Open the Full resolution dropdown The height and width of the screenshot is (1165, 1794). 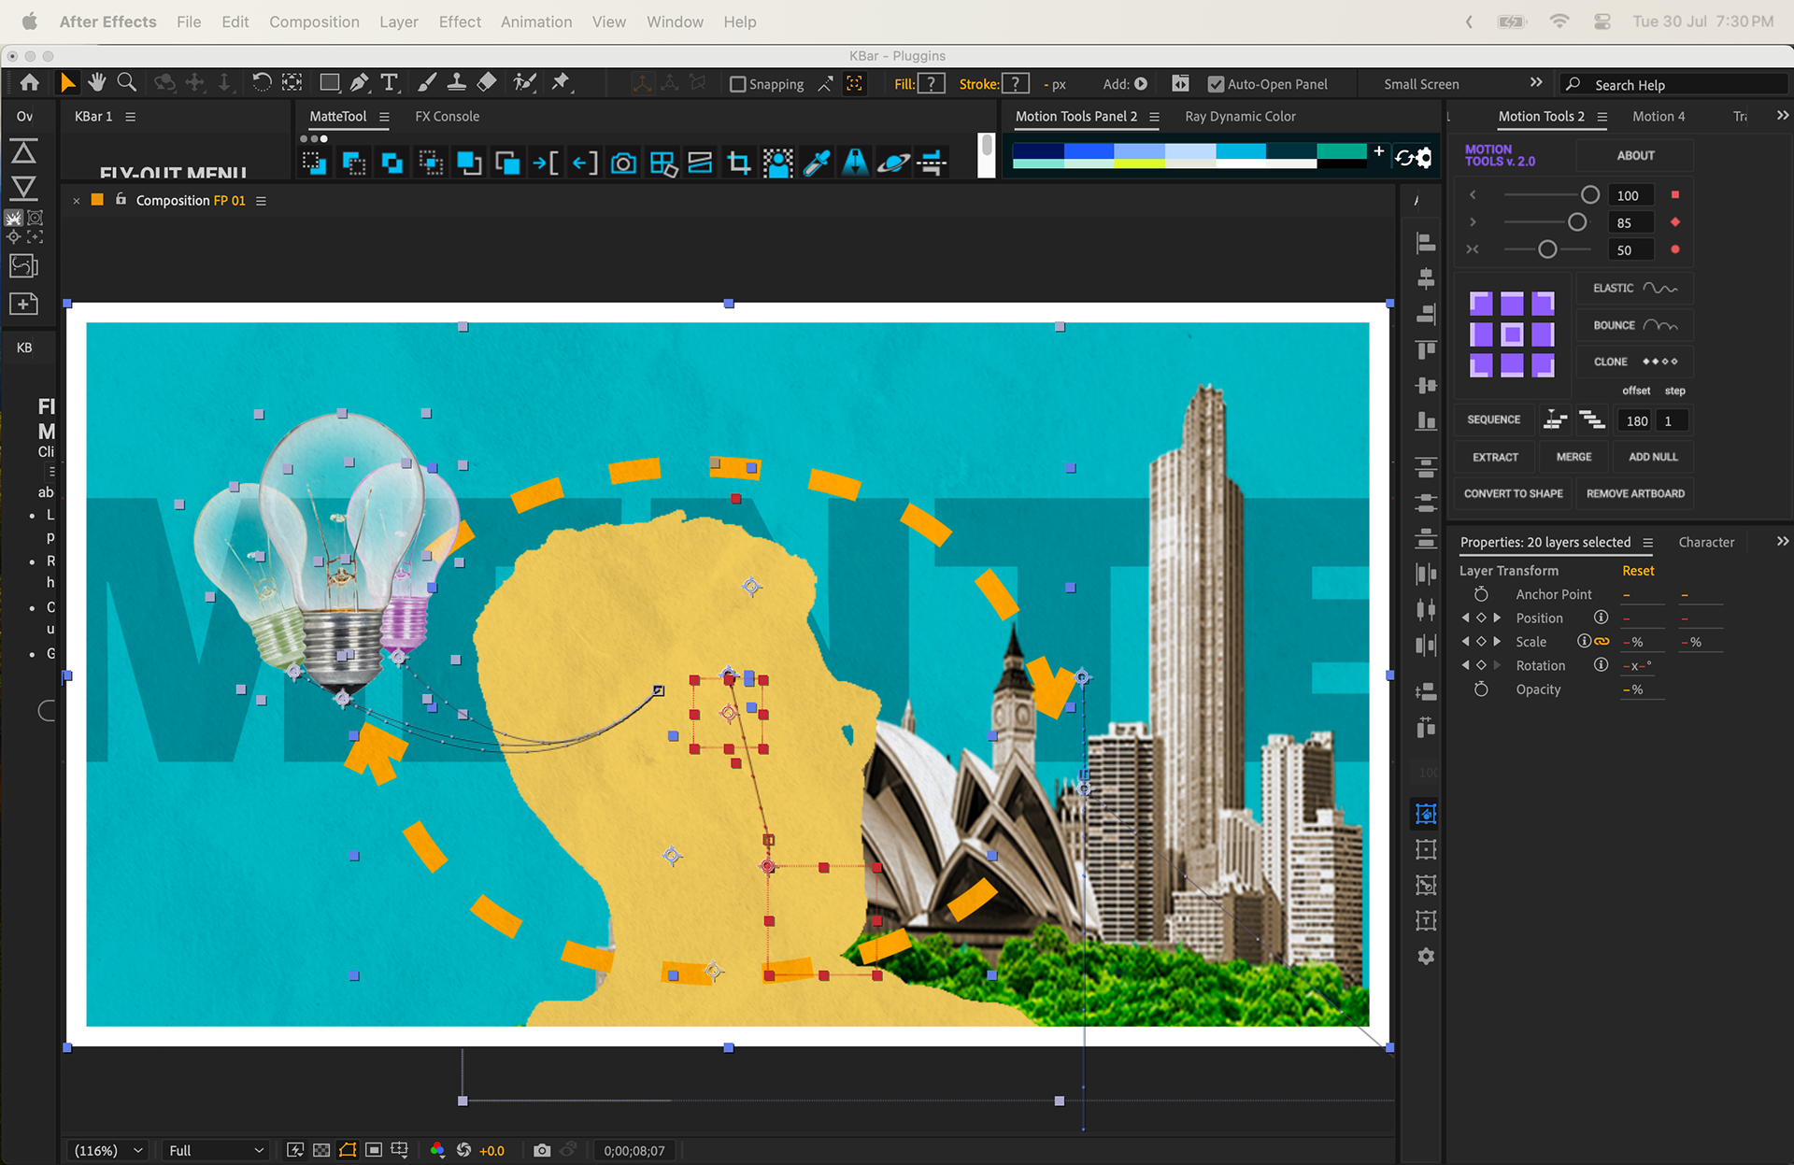click(x=216, y=1150)
